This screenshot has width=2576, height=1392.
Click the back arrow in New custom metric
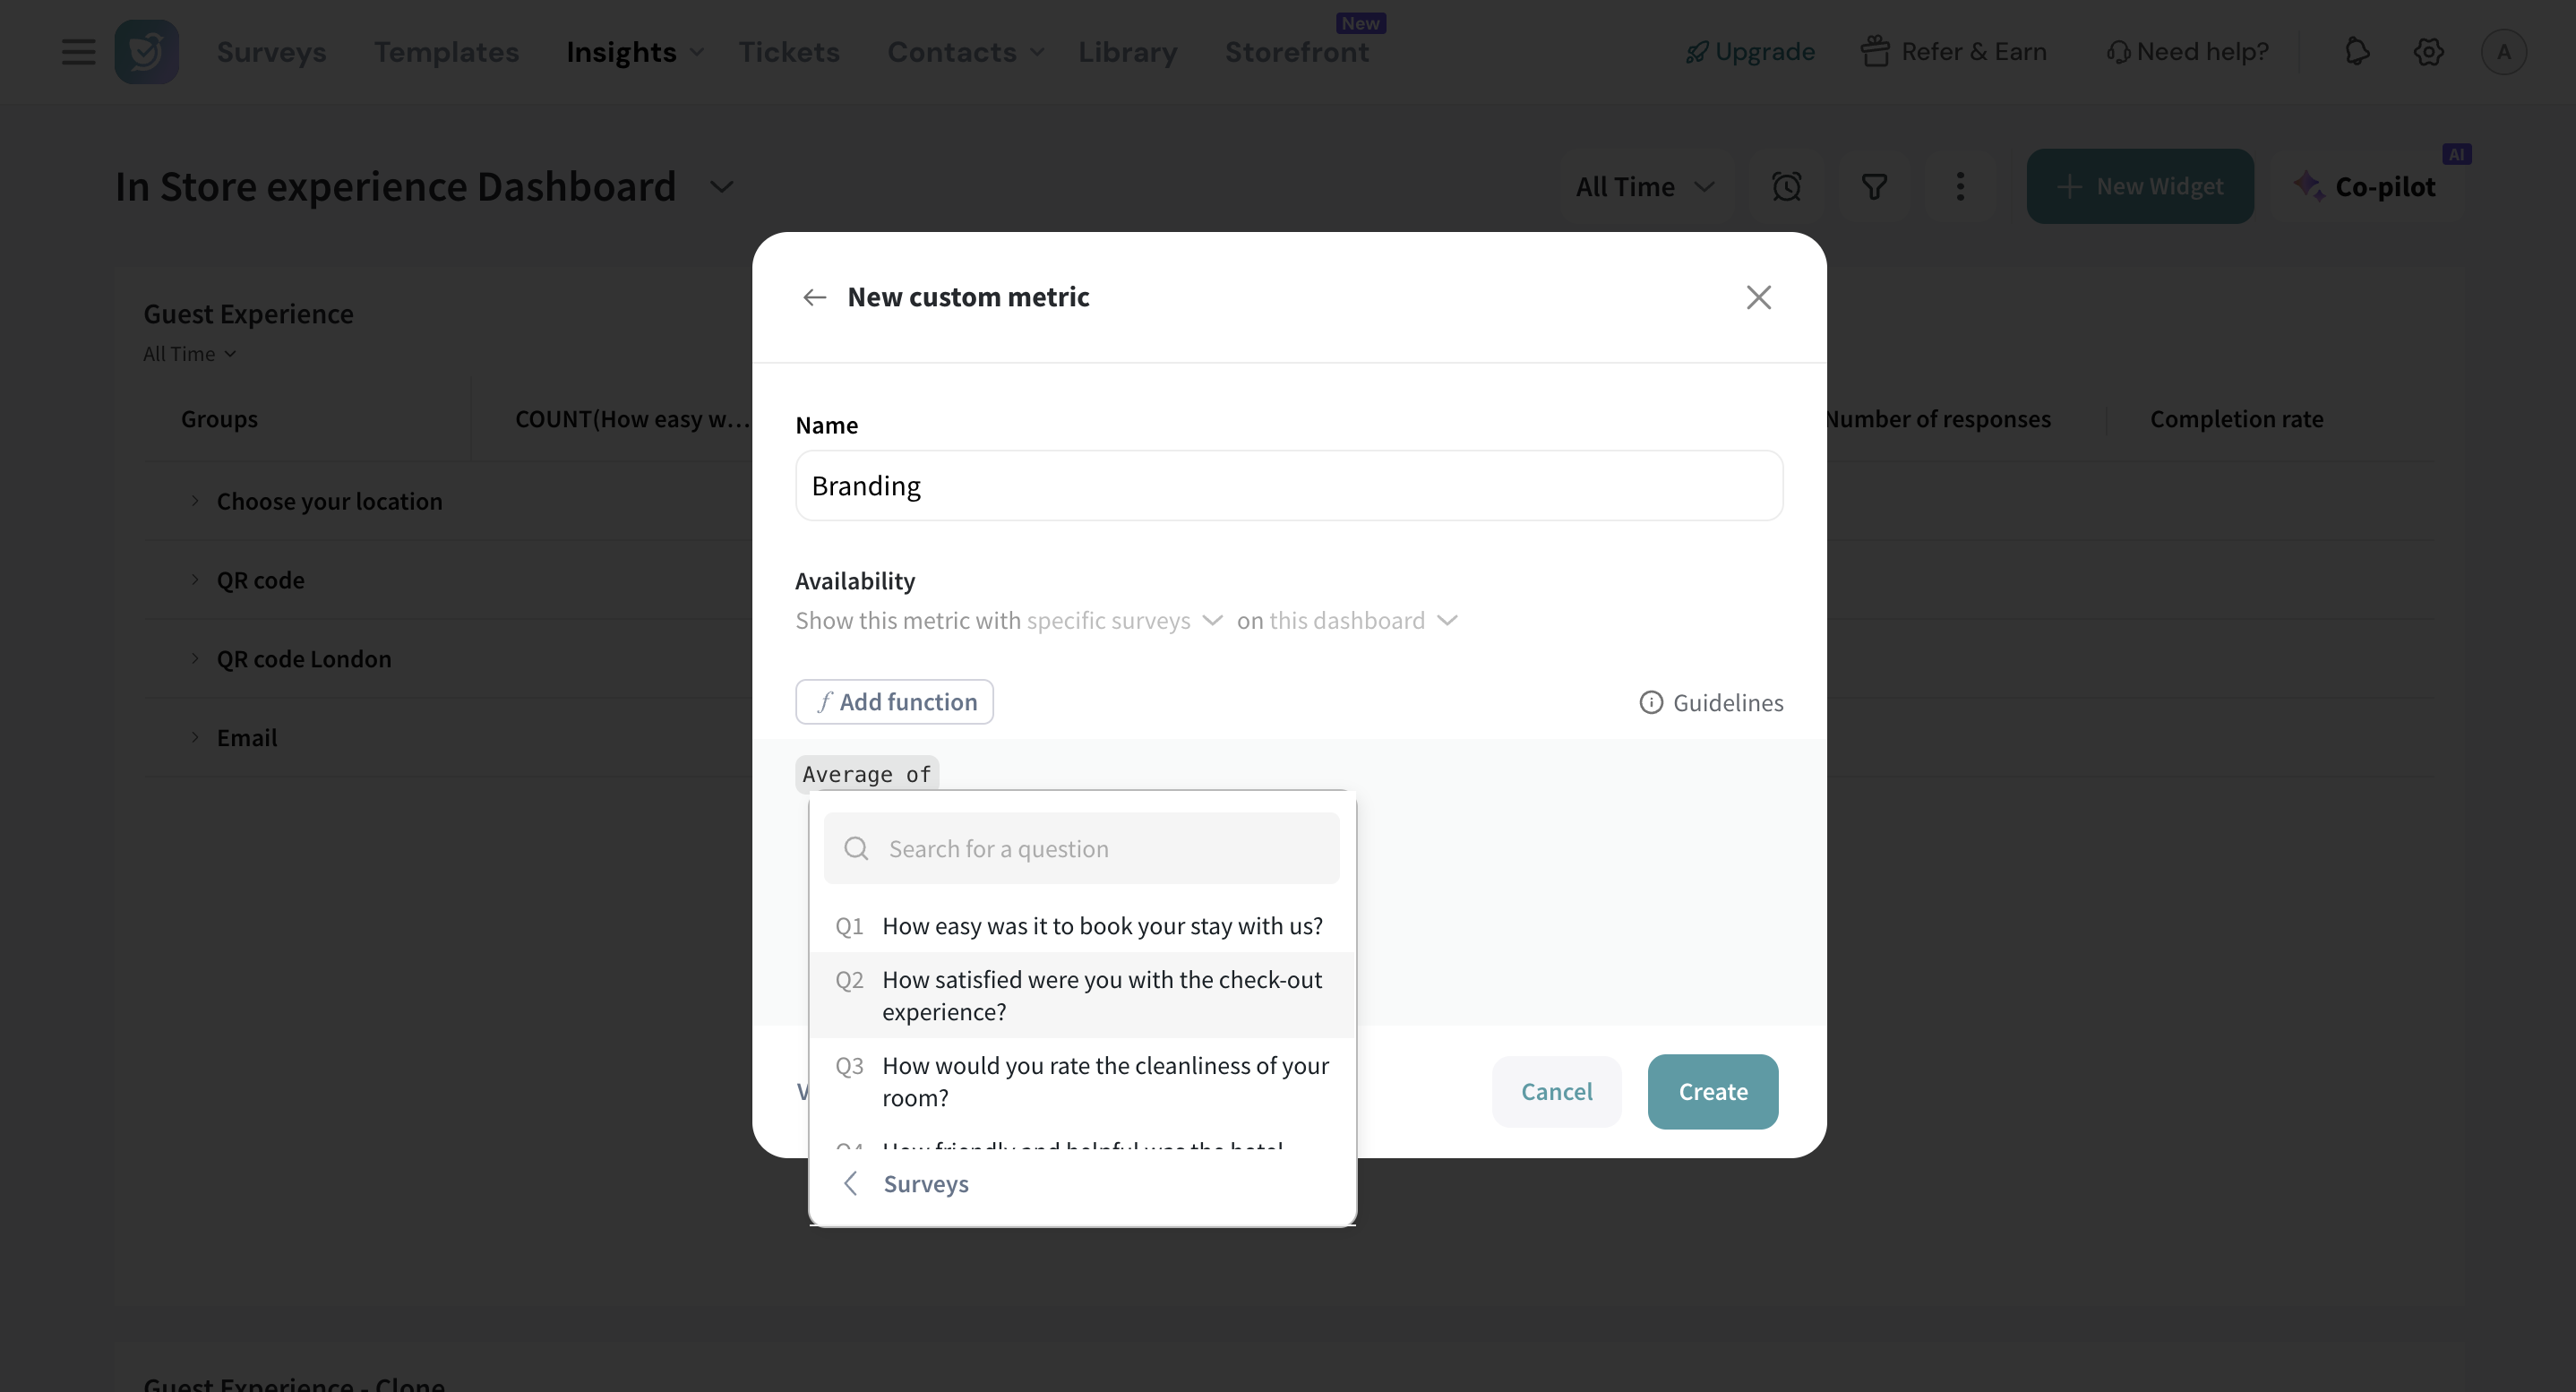[x=814, y=297]
